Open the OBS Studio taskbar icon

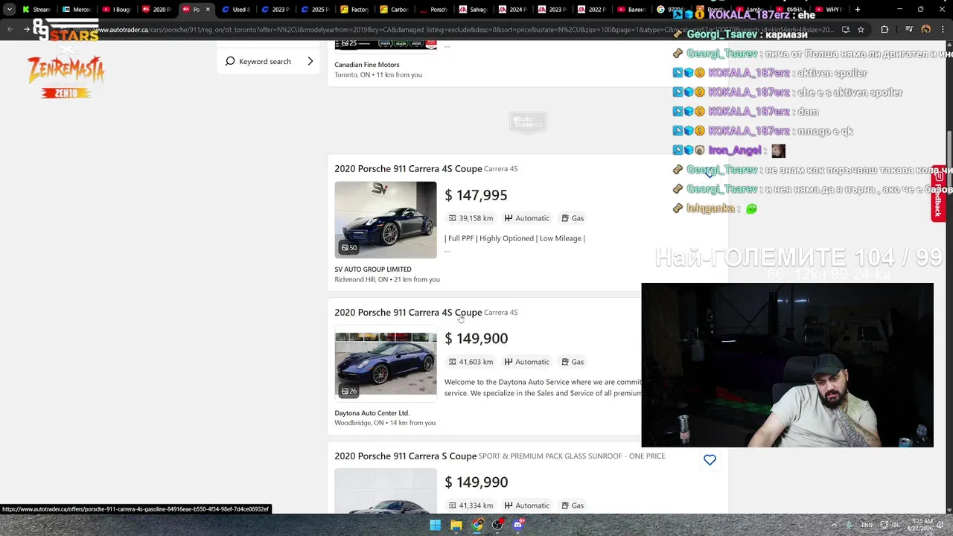point(497,525)
